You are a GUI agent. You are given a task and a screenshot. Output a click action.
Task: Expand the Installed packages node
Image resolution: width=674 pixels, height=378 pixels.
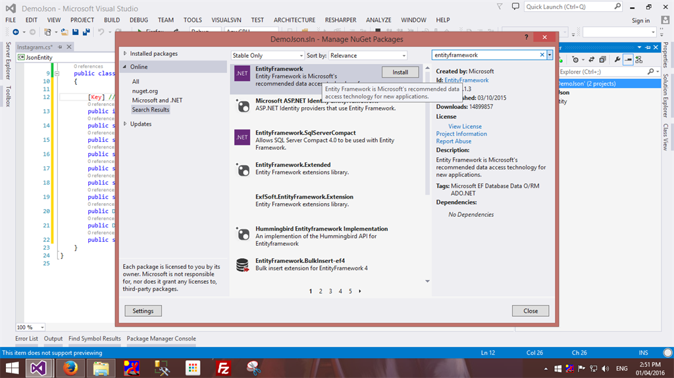(x=125, y=54)
